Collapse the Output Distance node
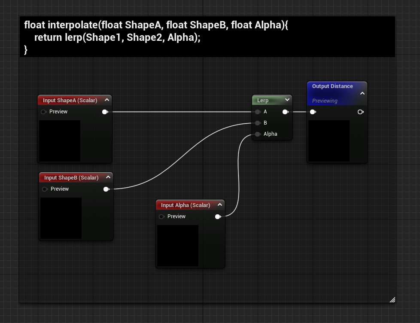Image resolution: width=420 pixels, height=323 pixels. click(363, 94)
